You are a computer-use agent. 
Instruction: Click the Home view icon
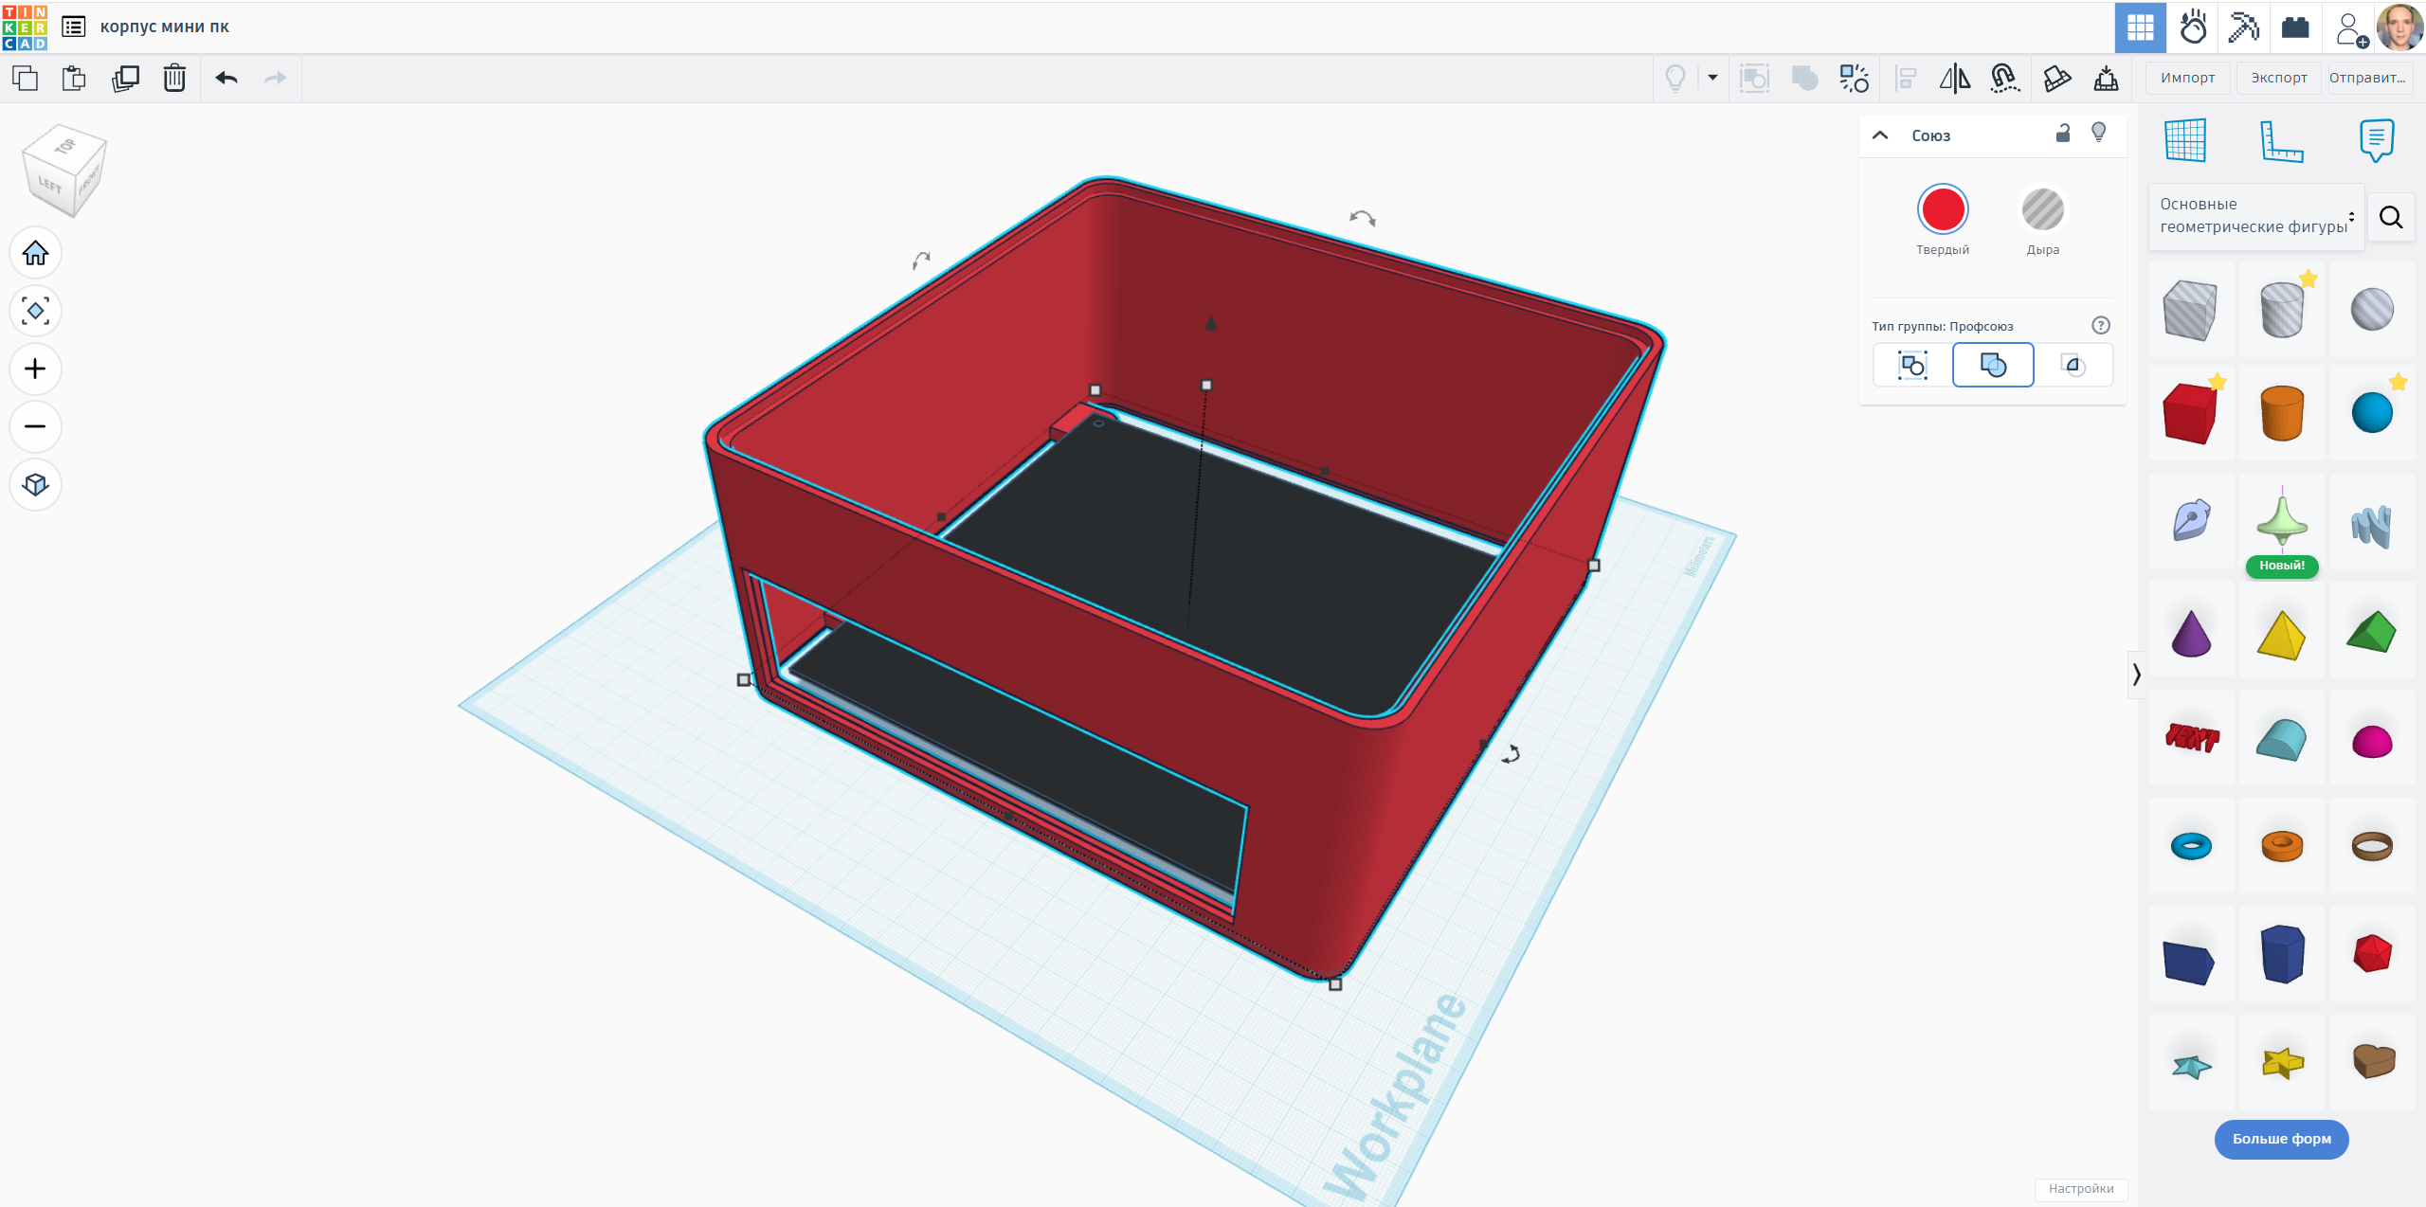pos(35,253)
